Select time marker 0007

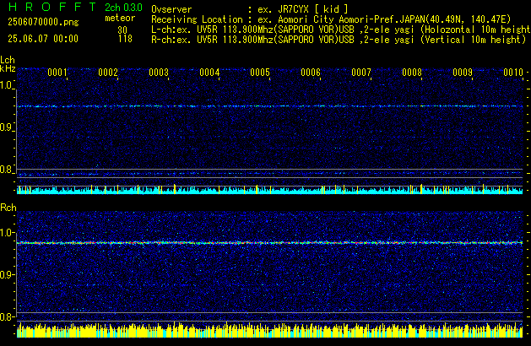coord(361,73)
